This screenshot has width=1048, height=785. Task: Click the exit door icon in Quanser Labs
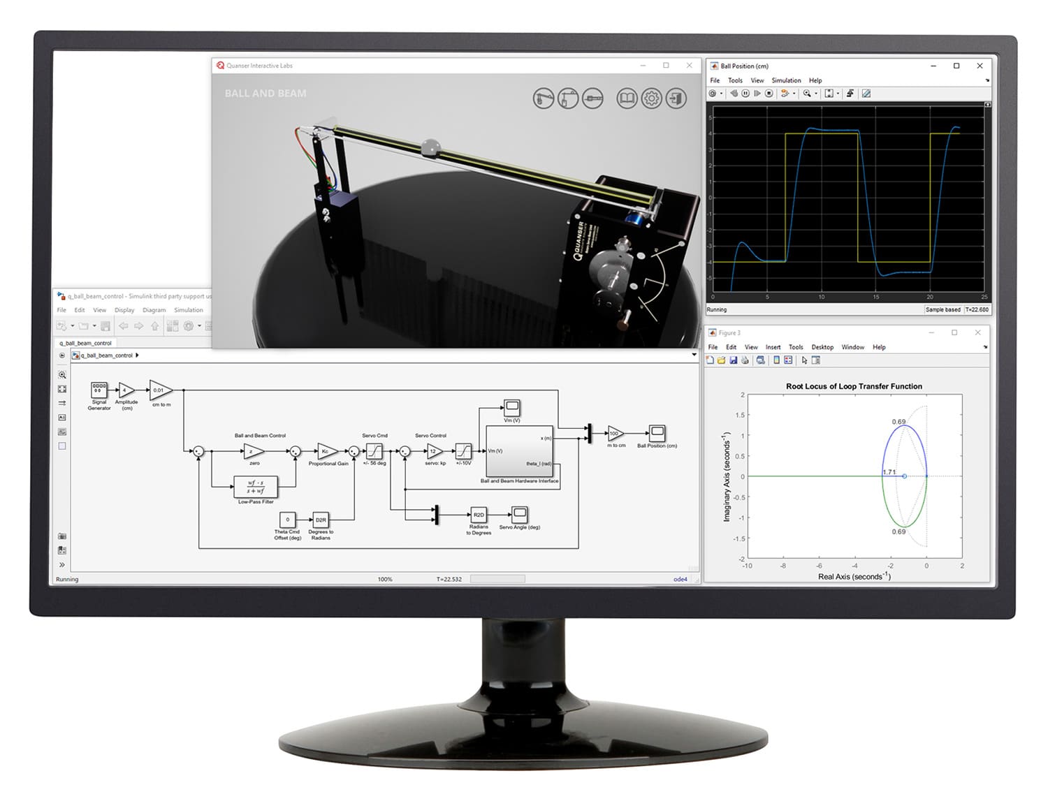676,98
